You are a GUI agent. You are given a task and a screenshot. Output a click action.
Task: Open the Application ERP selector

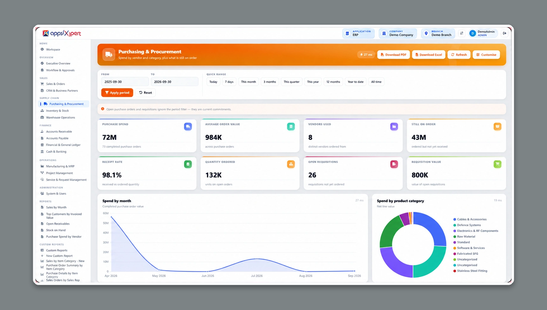point(358,33)
